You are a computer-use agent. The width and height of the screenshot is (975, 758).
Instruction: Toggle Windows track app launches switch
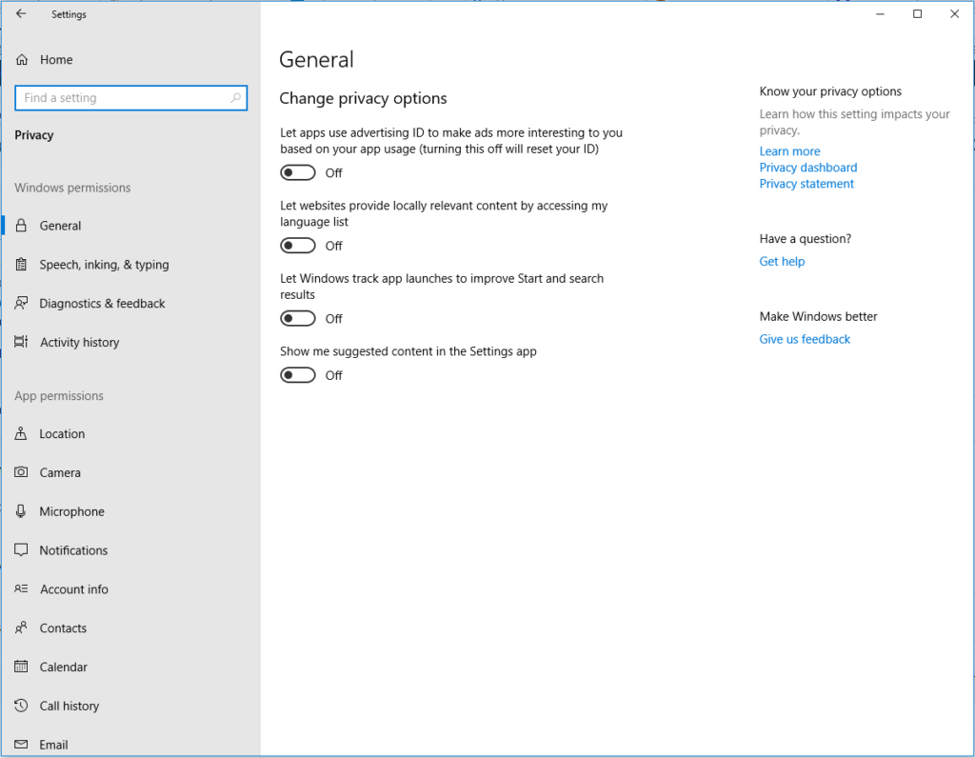coord(298,319)
